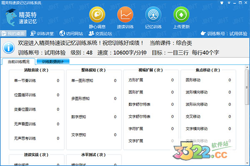250x166 pixels.
Task: Click 字符扩展 row
Action: point(151,129)
